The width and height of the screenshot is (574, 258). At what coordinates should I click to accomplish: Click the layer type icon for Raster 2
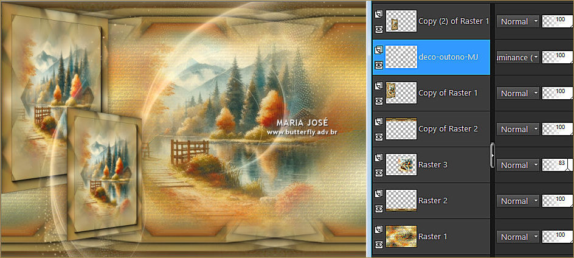(379, 193)
